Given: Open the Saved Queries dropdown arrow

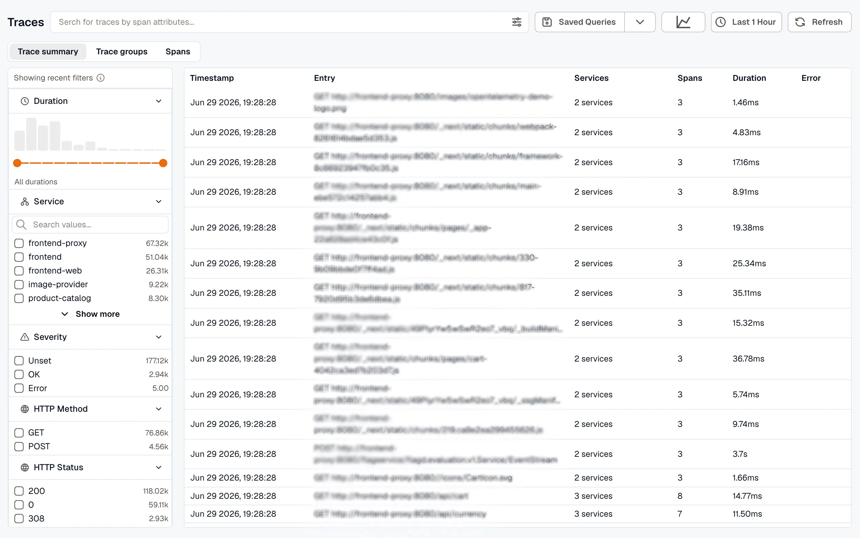Looking at the screenshot, I should click(640, 22).
